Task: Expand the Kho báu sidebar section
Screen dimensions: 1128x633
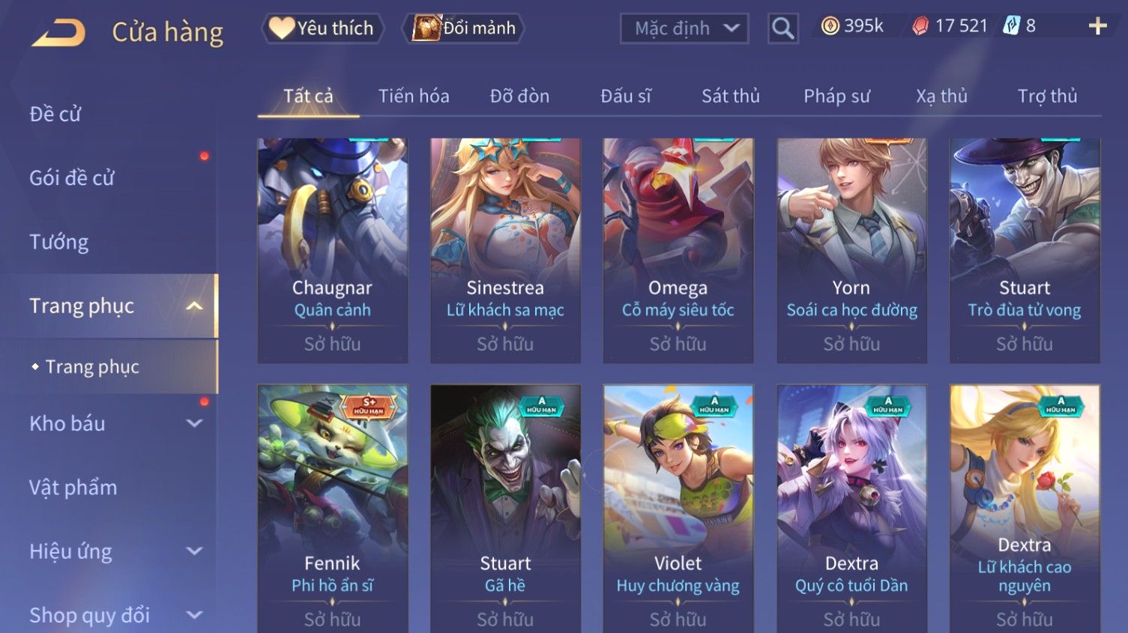Action: (194, 423)
